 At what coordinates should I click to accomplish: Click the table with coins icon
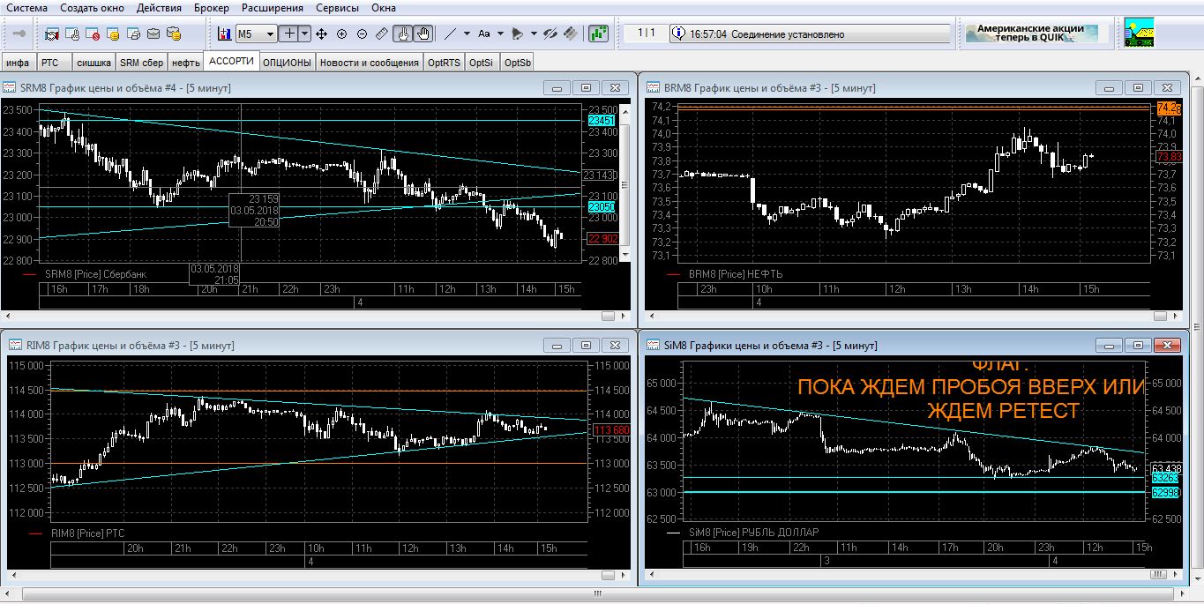(x=113, y=34)
